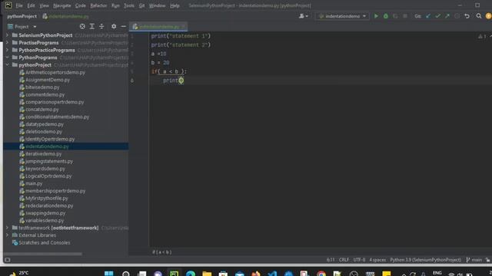Click Expand All icon in Project panel
Viewport: 492px width, 276px height.
point(92,27)
